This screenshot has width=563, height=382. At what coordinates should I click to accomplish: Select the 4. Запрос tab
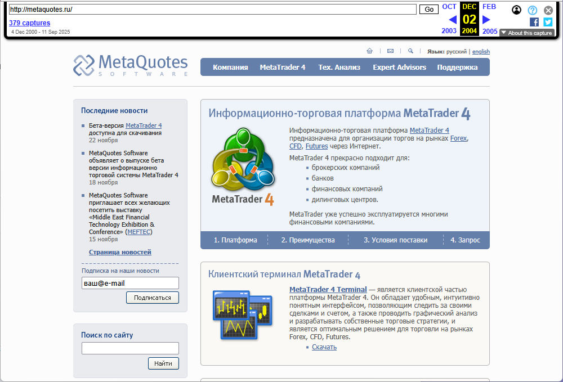coord(465,240)
